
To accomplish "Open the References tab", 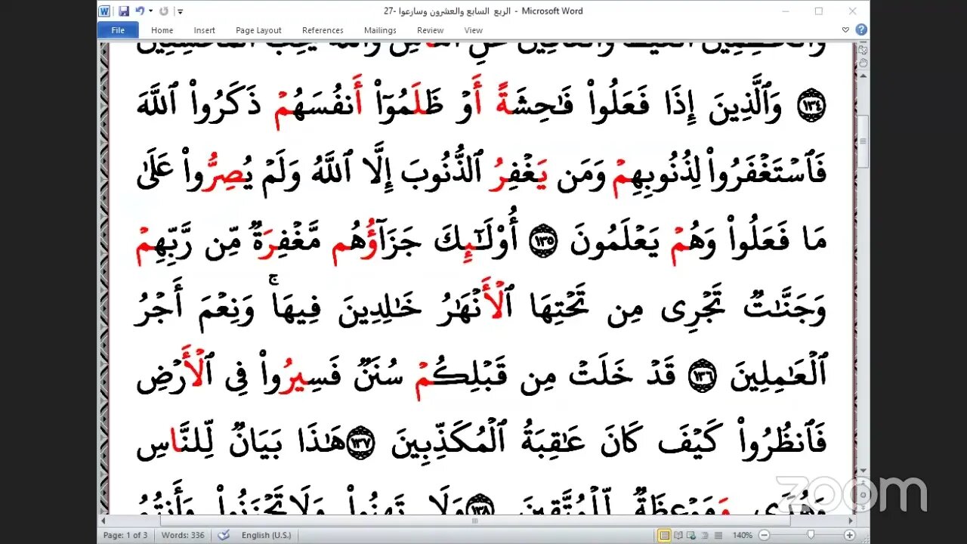I will 323,30.
